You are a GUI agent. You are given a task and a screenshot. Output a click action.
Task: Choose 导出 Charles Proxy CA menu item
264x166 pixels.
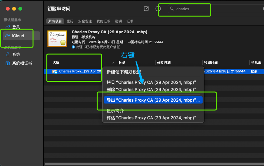click(153, 100)
